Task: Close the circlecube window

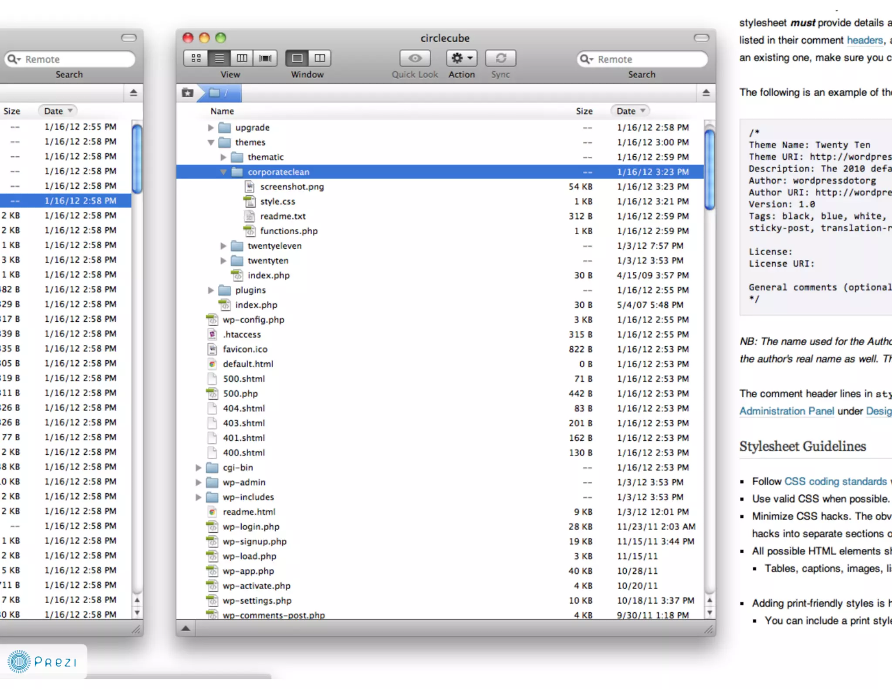Action: pyautogui.click(x=188, y=38)
